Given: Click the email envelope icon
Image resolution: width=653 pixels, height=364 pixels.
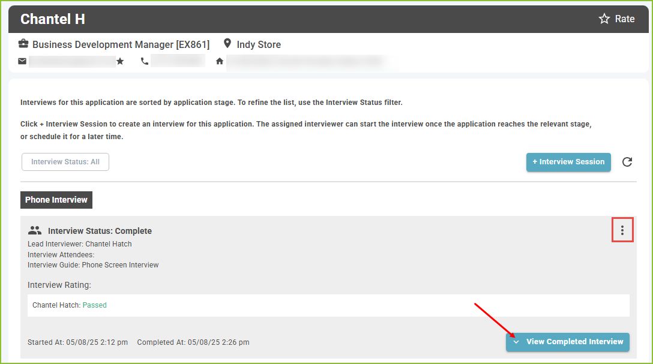Looking at the screenshot, I should point(22,61).
